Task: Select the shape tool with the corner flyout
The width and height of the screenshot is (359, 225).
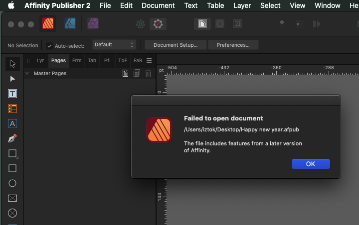Action: [12, 153]
